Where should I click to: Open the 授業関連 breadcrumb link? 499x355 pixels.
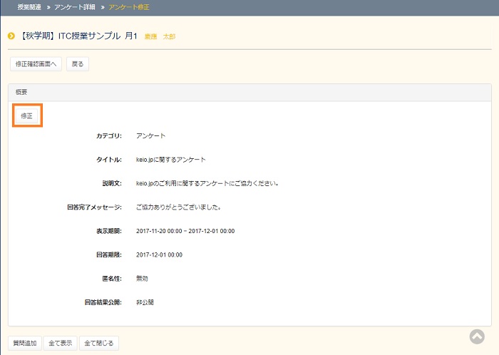coord(28,6)
